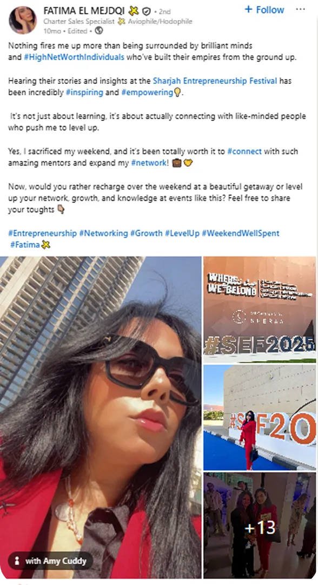Click the person icon in the tag
The width and height of the screenshot is (318, 585).
point(17,561)
